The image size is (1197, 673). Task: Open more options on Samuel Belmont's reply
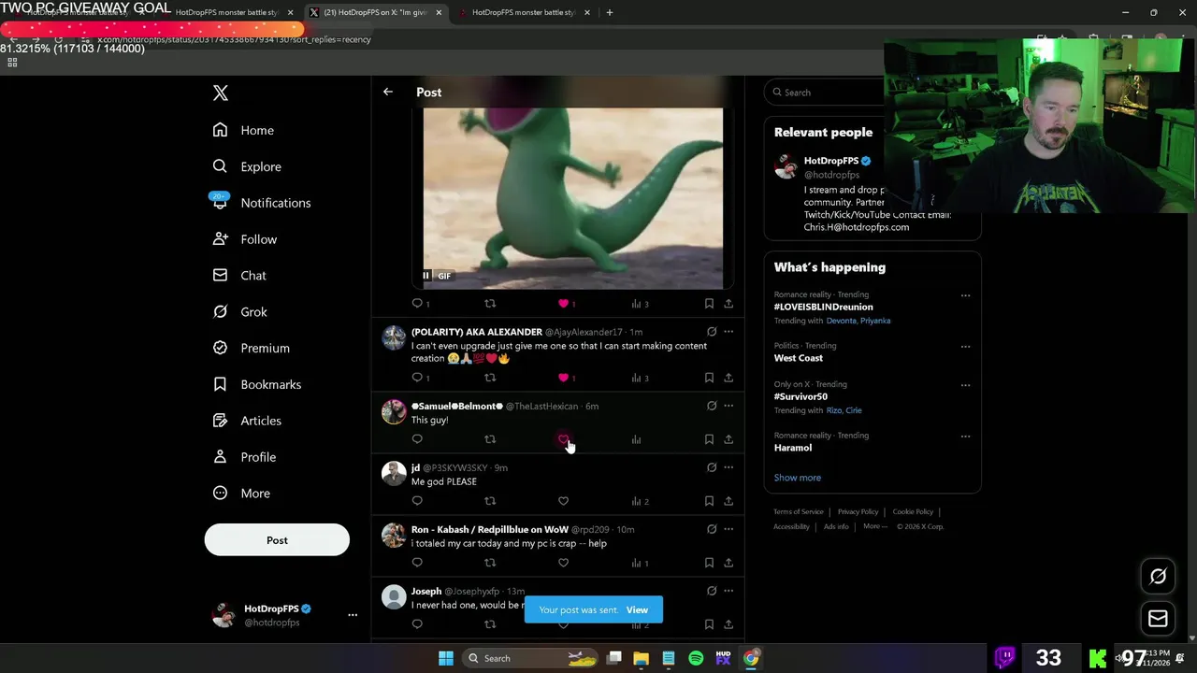[728, 406]
